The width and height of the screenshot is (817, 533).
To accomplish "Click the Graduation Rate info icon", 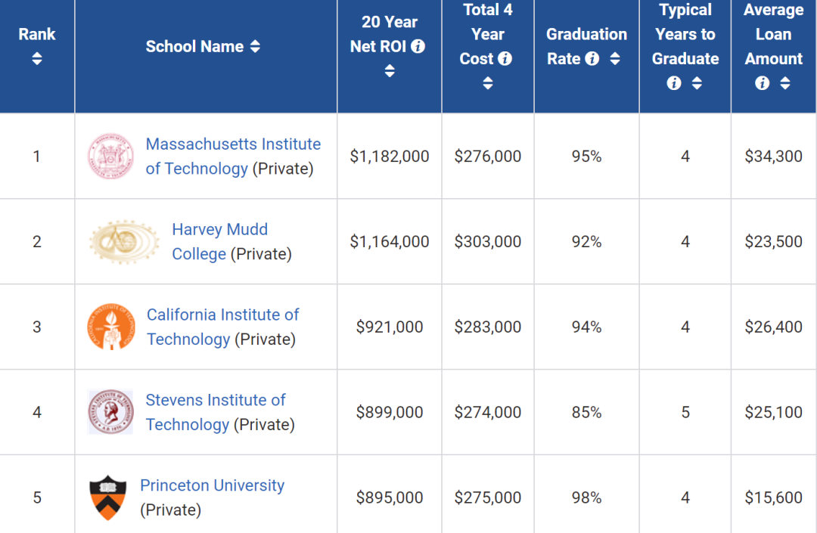I will coord(592,58).
